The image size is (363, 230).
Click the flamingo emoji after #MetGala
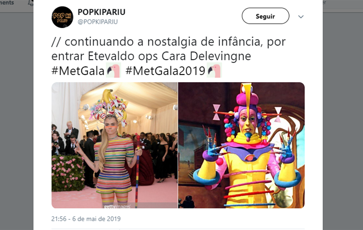coord(114,70)
